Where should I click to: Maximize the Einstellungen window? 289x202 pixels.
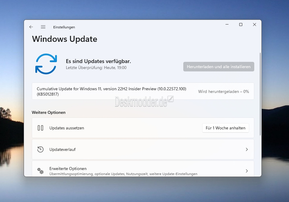click(x=240, y=25)
